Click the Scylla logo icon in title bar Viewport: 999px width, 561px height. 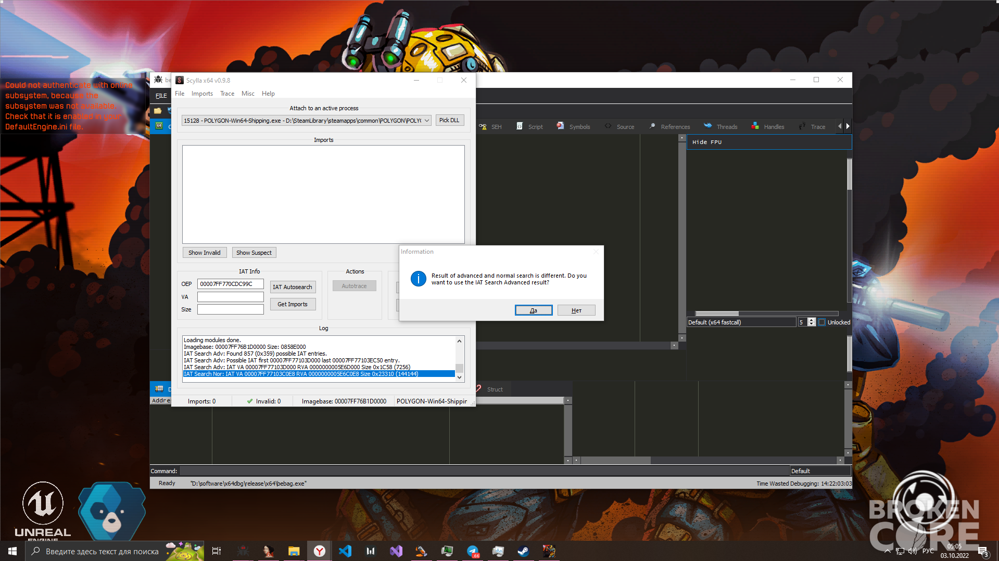coord(180,80)
